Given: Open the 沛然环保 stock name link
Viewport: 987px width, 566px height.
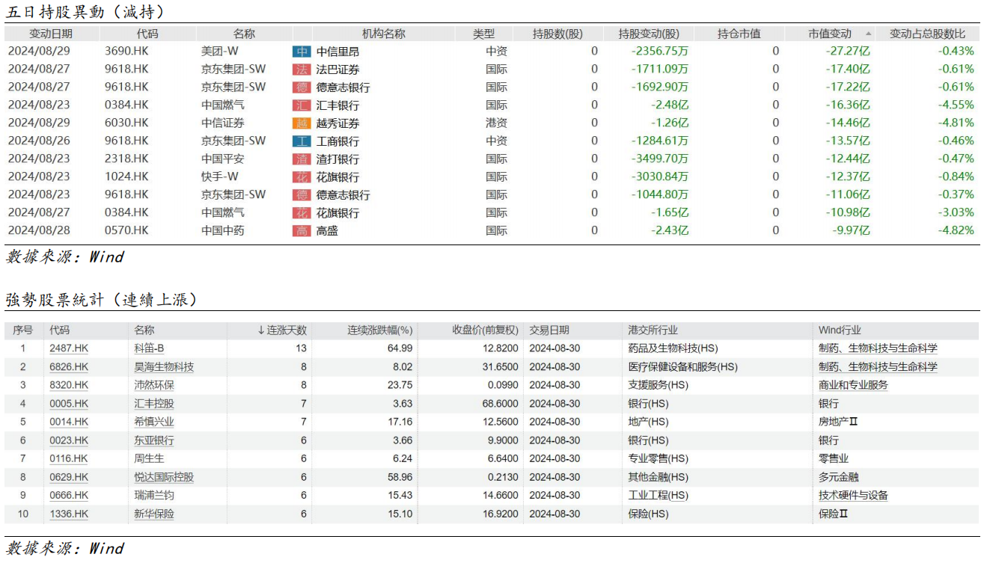Looking at the screenshot, I should tap(154, 385).
